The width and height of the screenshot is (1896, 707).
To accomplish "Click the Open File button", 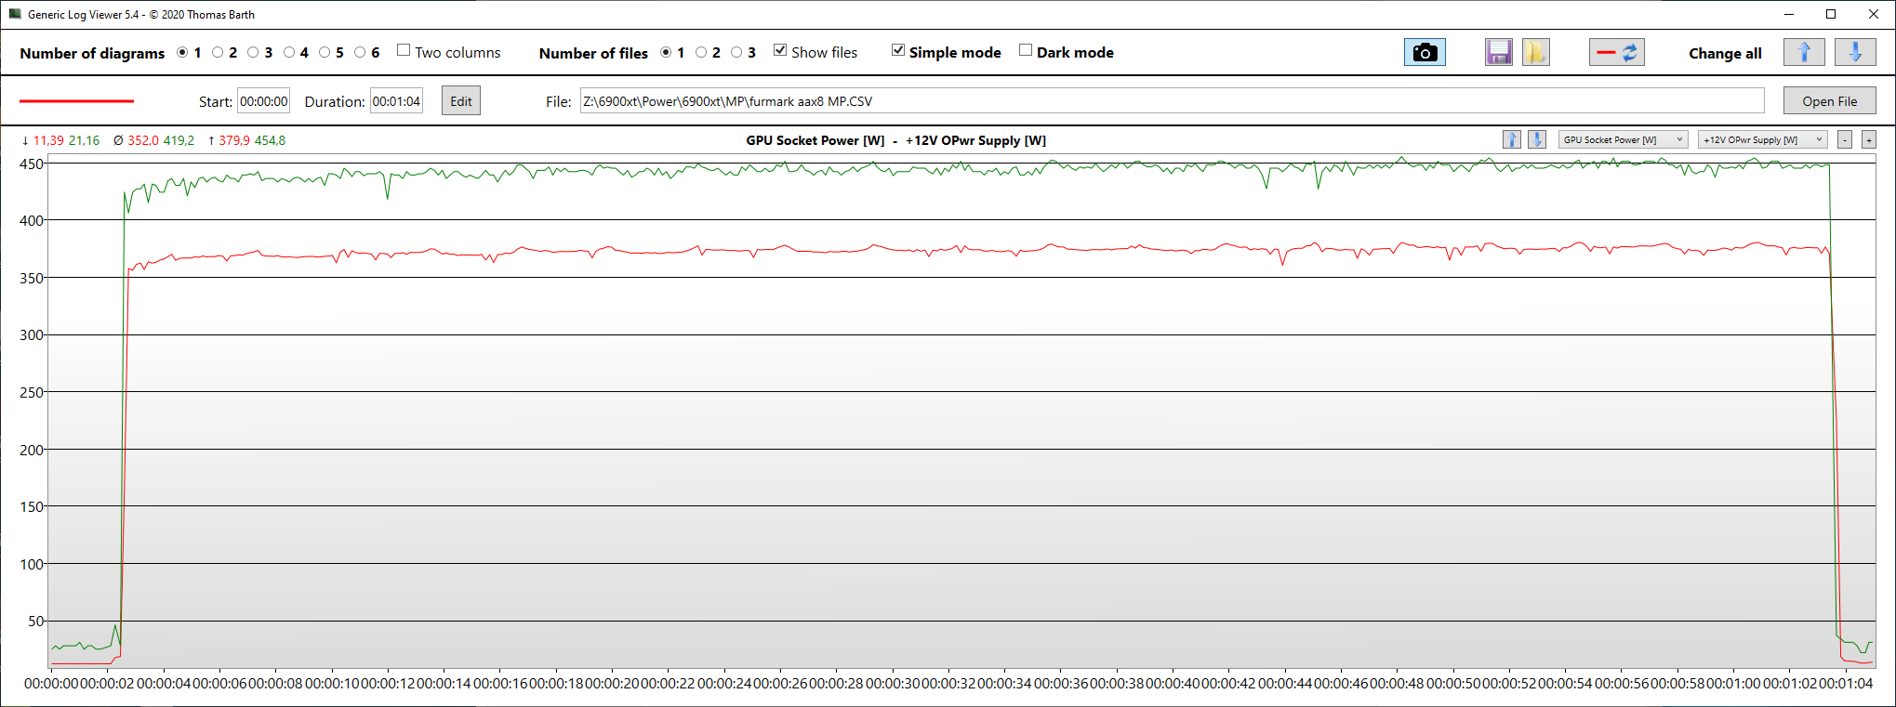I will (x=1829, y=101).
